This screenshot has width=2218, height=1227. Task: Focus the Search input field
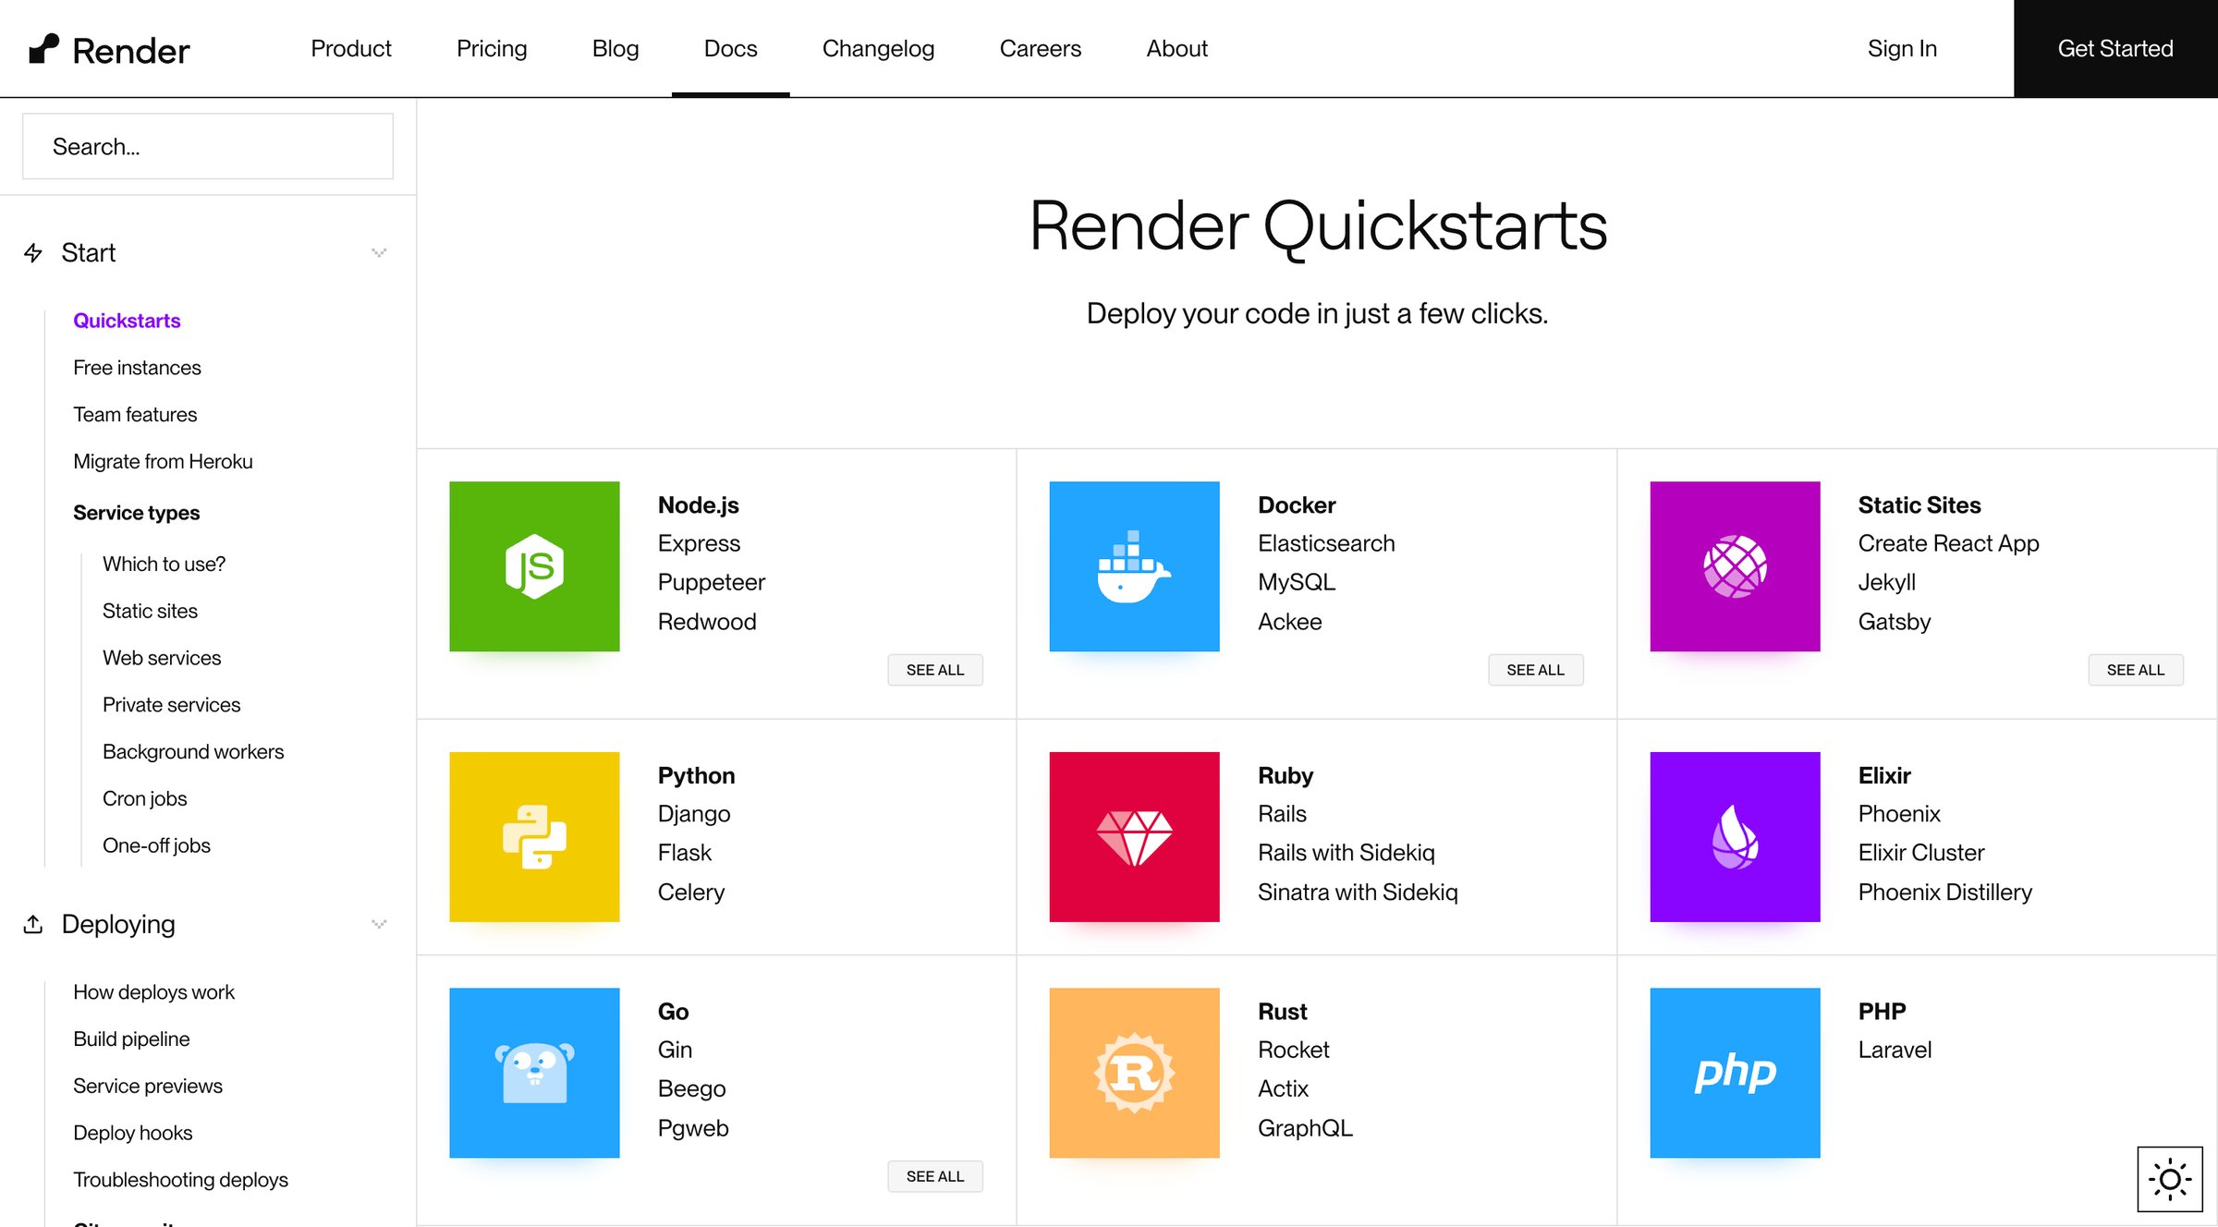pos(208,146)
